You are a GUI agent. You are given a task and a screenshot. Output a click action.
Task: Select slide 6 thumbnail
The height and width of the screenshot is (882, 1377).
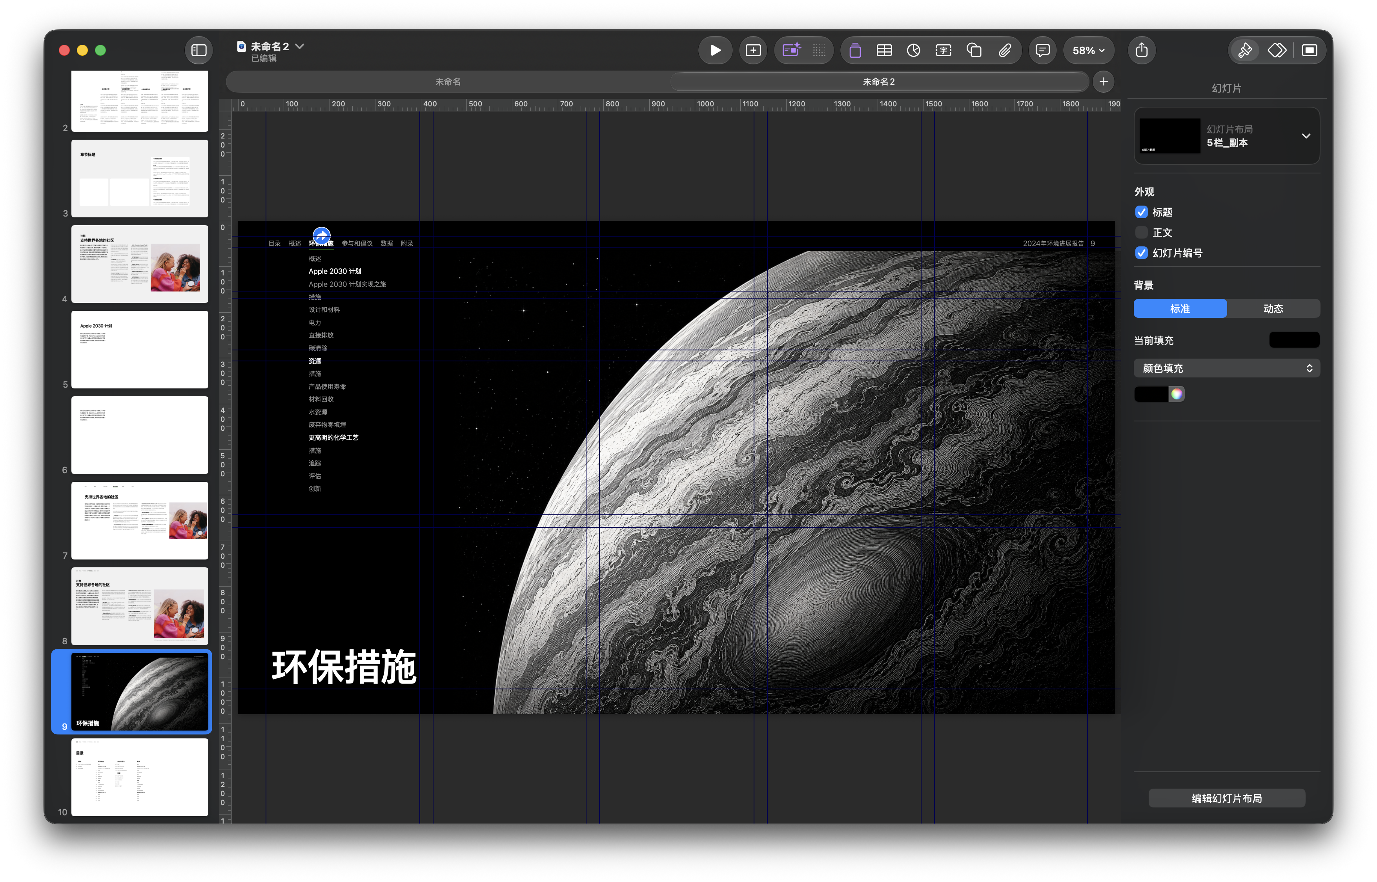click(x=140, y=435)
